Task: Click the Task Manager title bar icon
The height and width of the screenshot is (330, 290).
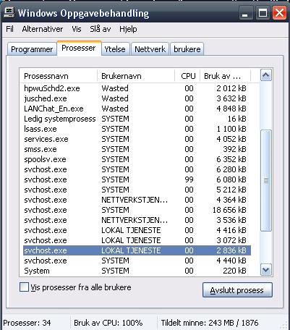Action: pos(9,12)
